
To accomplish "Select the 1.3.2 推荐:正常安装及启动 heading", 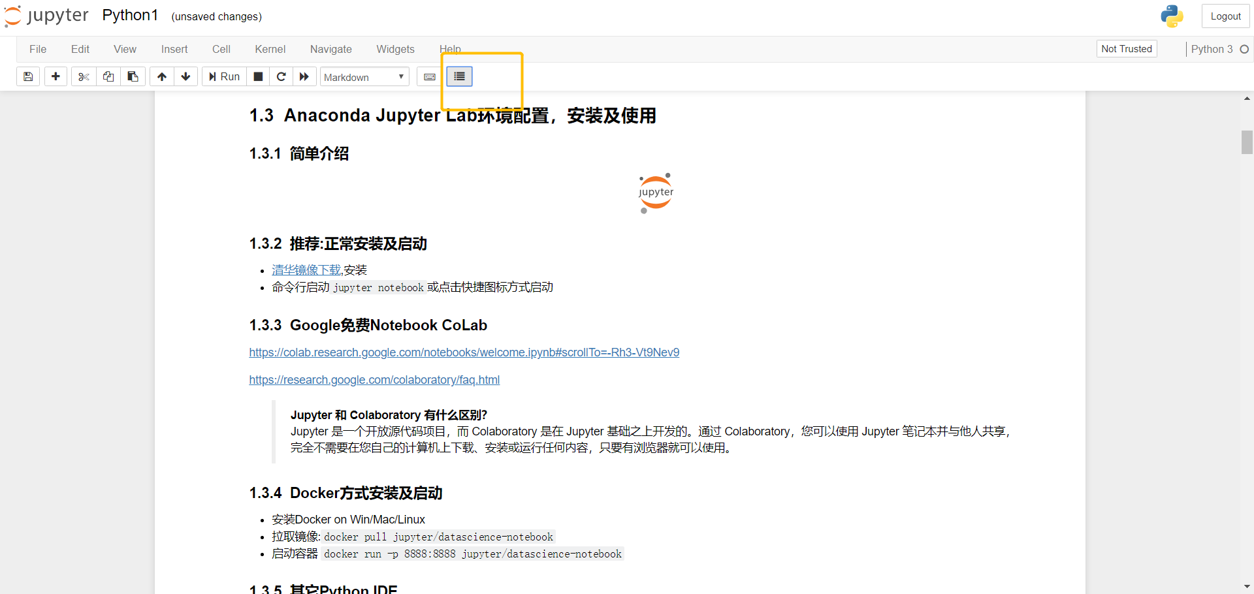I will (338, 243).
